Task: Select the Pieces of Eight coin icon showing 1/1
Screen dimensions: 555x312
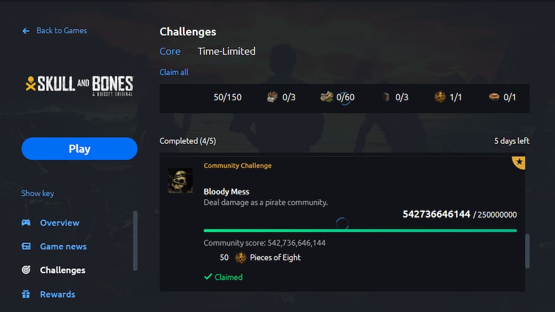Action: coord(440,97)
